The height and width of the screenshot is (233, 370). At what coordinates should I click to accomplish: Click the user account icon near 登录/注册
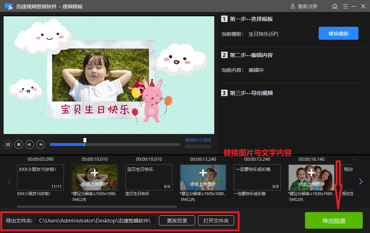(x=292, y=6)
